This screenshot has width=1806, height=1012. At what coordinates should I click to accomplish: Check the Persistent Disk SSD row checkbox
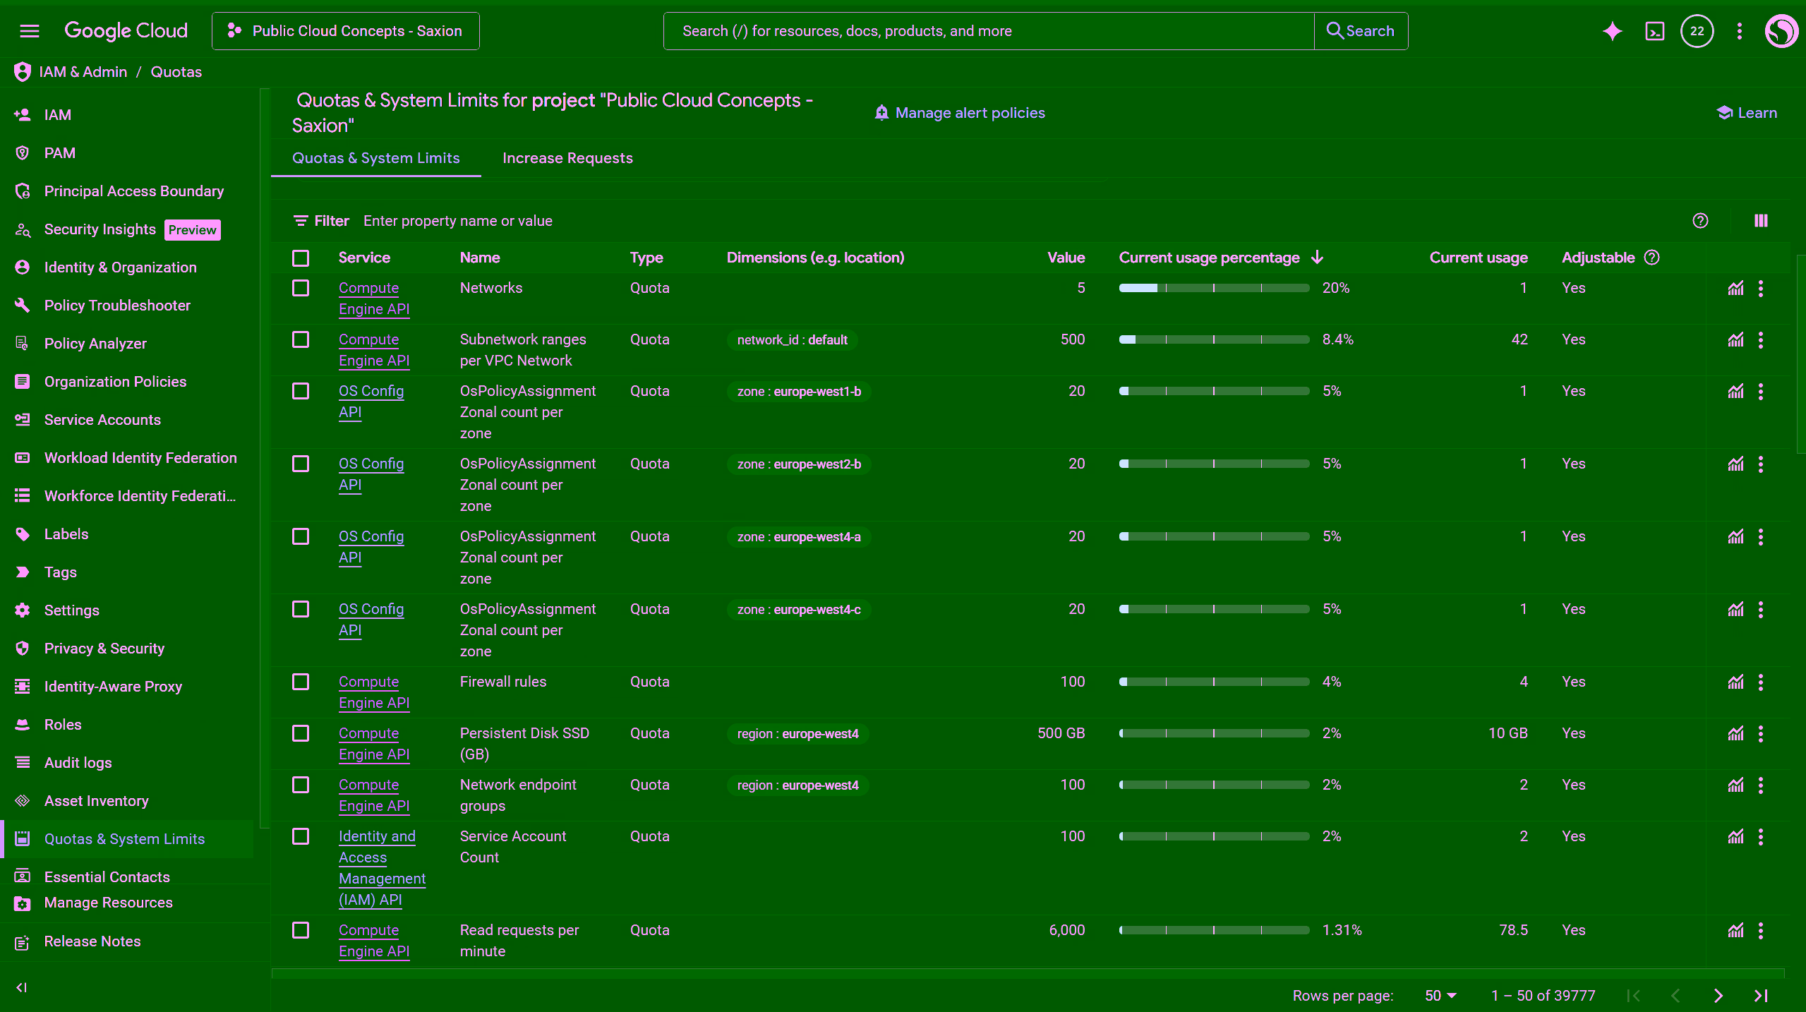pyautogui.click(x=301, y=733)
